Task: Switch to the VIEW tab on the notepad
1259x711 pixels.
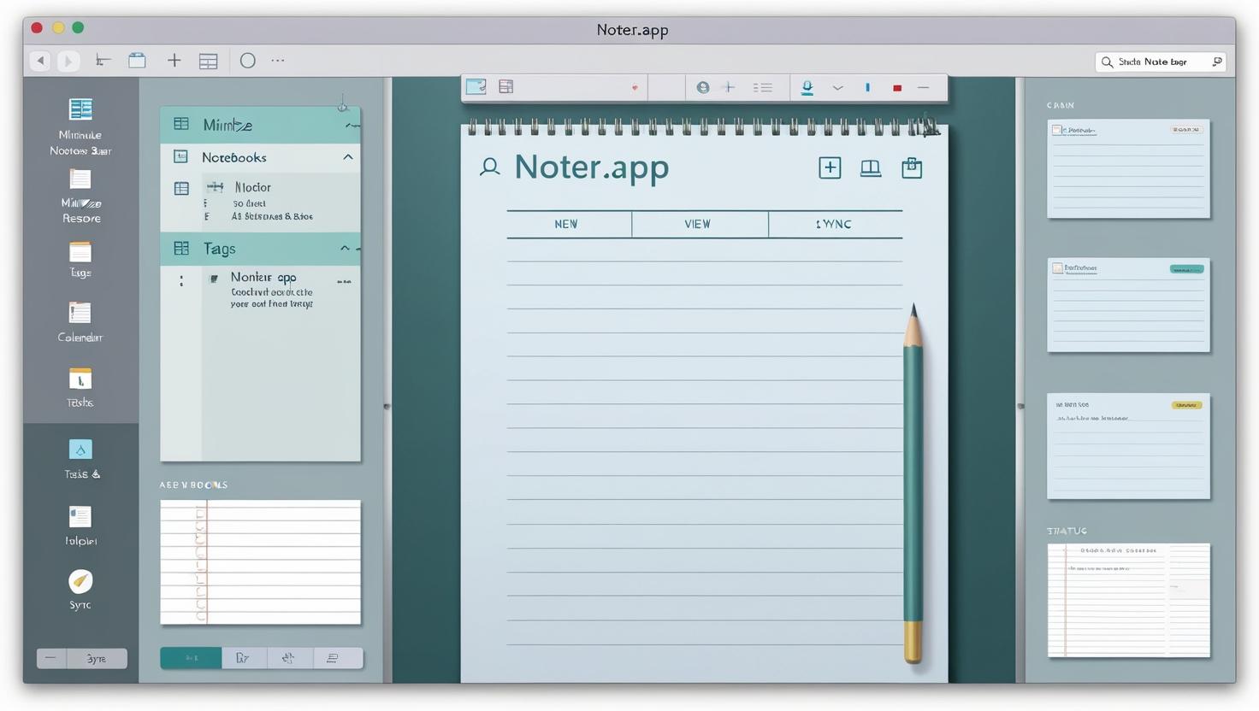Action: [x=697, y=223]
